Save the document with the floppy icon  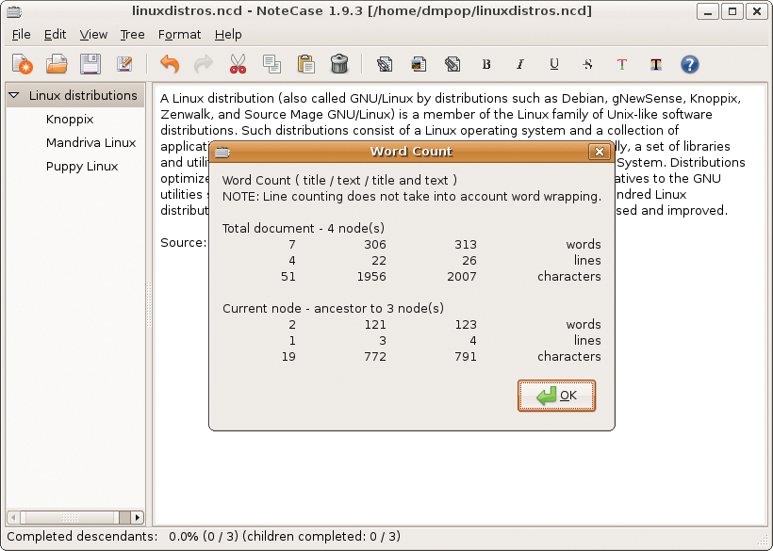(90, 64)
